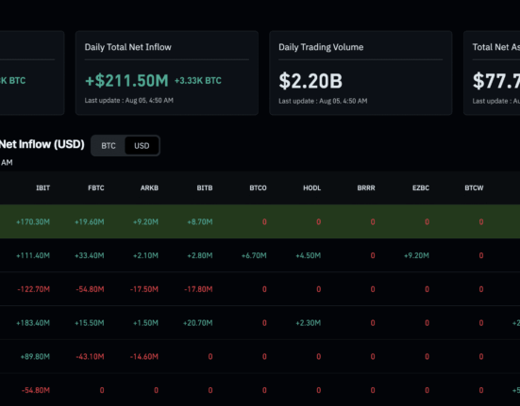Open the Daily Trading Volume card
The height and width of the screenshot is (406, 520).
pos(361,73)
